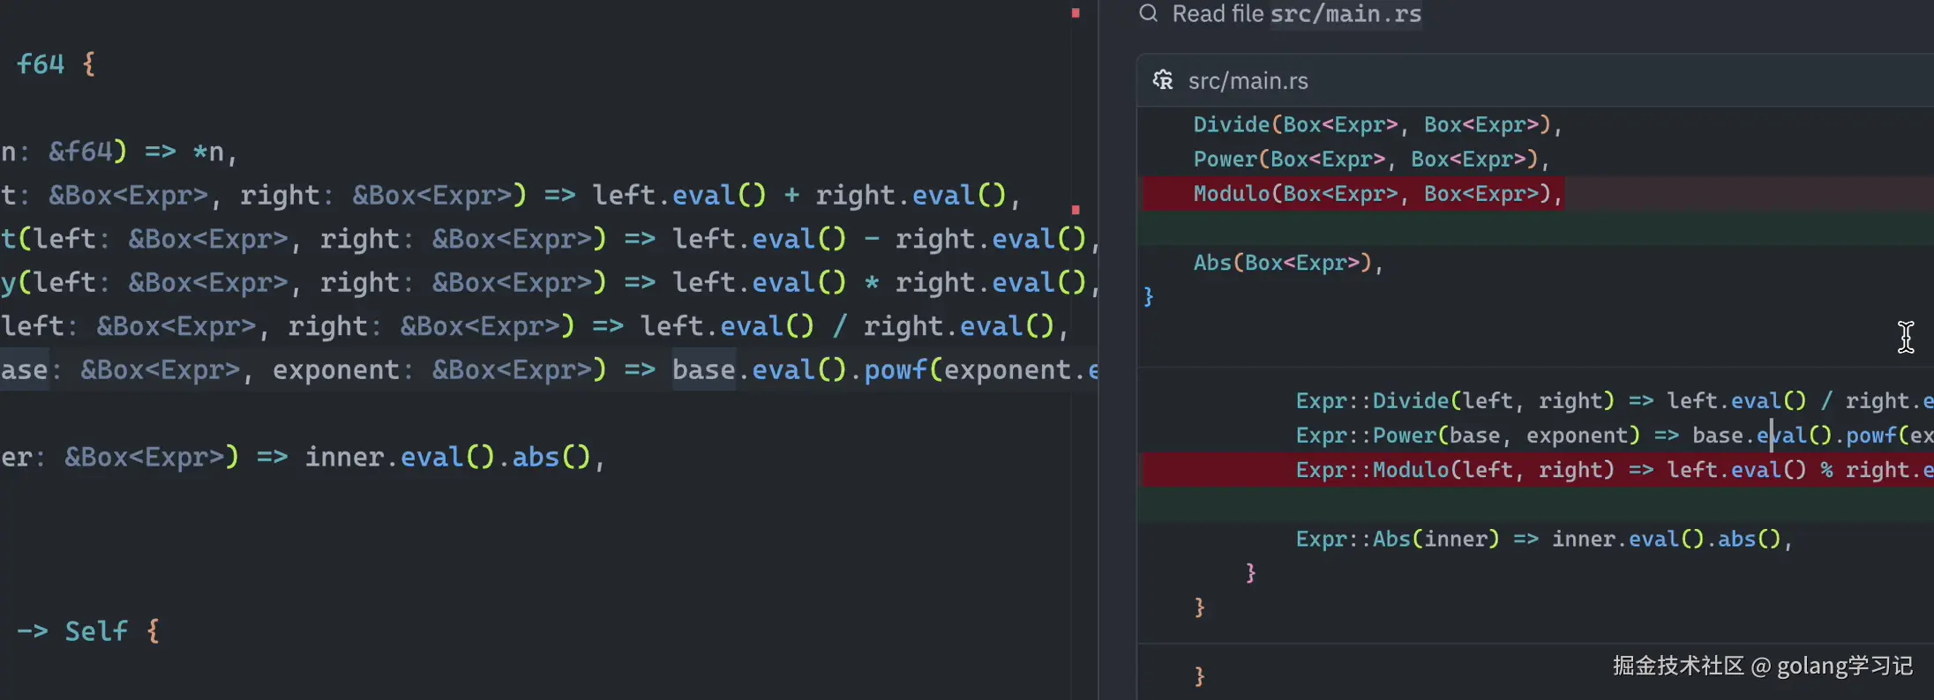Click the powf call in the editor

896,369
